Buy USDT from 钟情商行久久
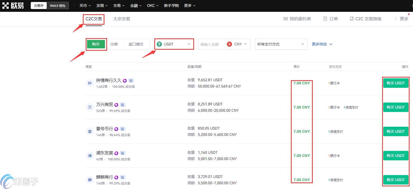 395,83
